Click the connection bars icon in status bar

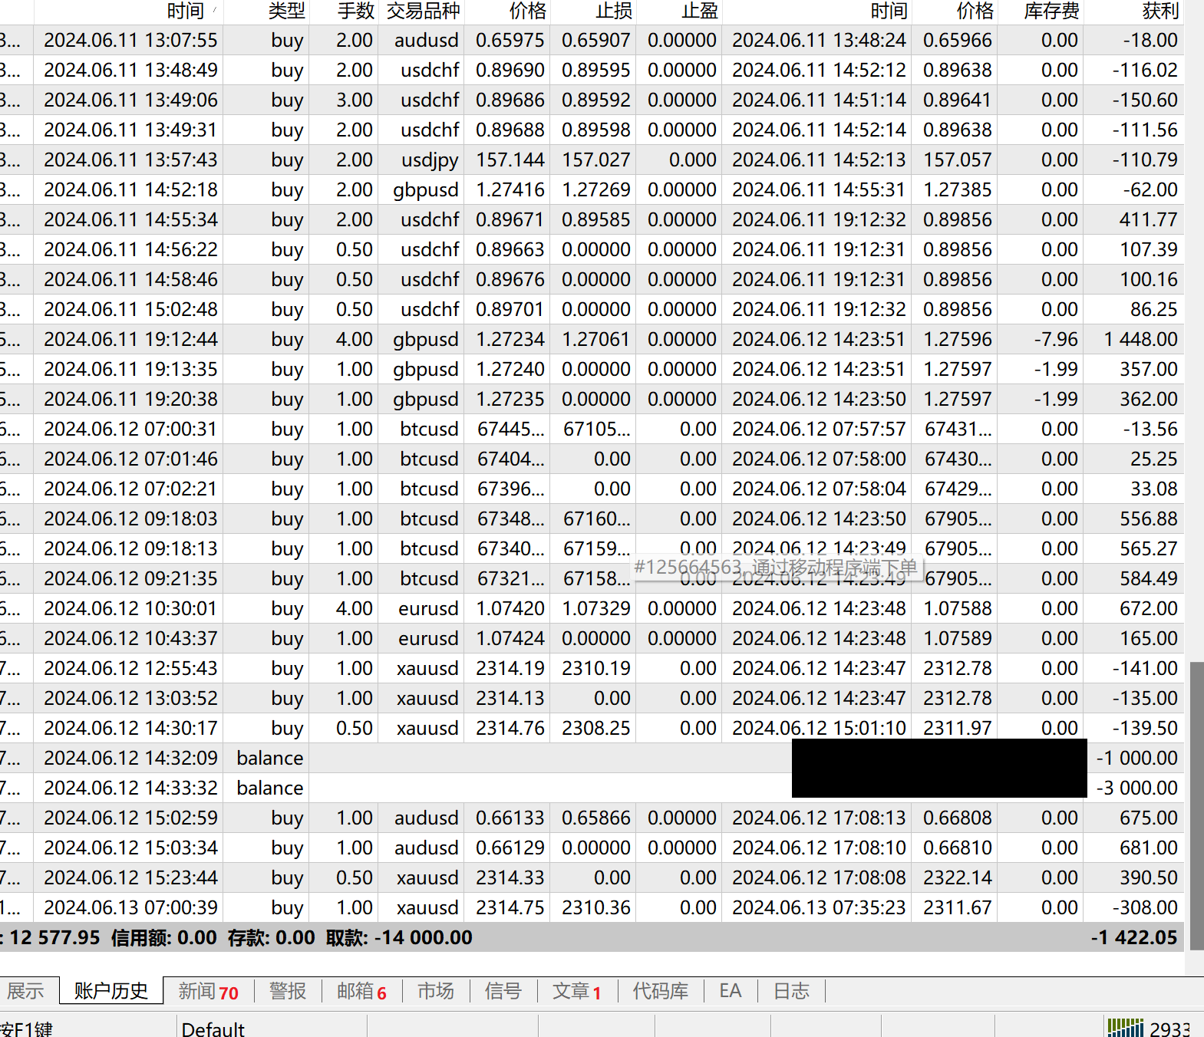coord(1126,1026)
